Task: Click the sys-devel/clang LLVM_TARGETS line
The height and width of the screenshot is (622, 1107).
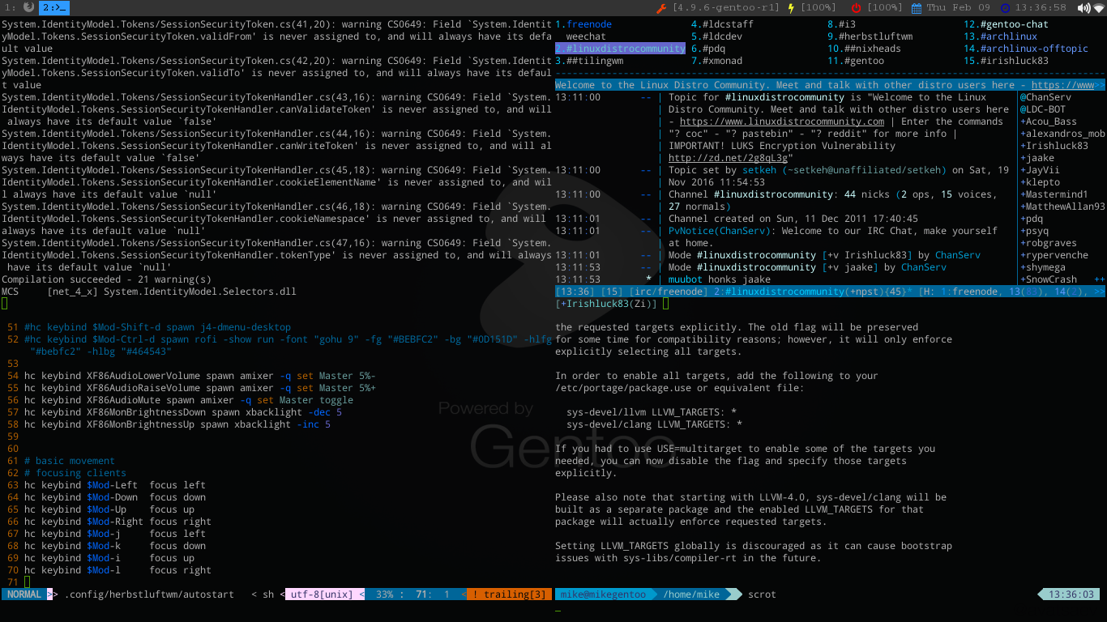Action: [654, 424]
